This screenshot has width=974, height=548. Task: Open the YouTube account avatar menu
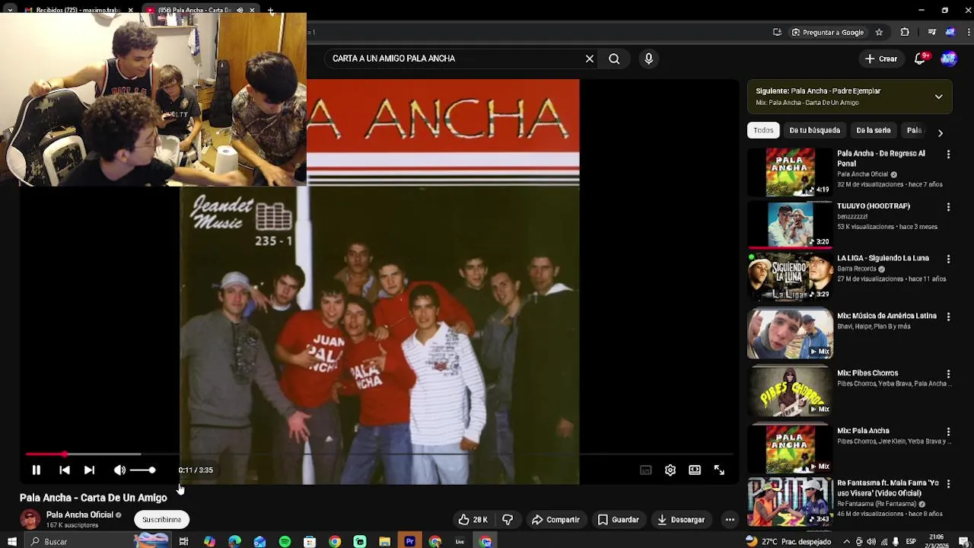949,59
